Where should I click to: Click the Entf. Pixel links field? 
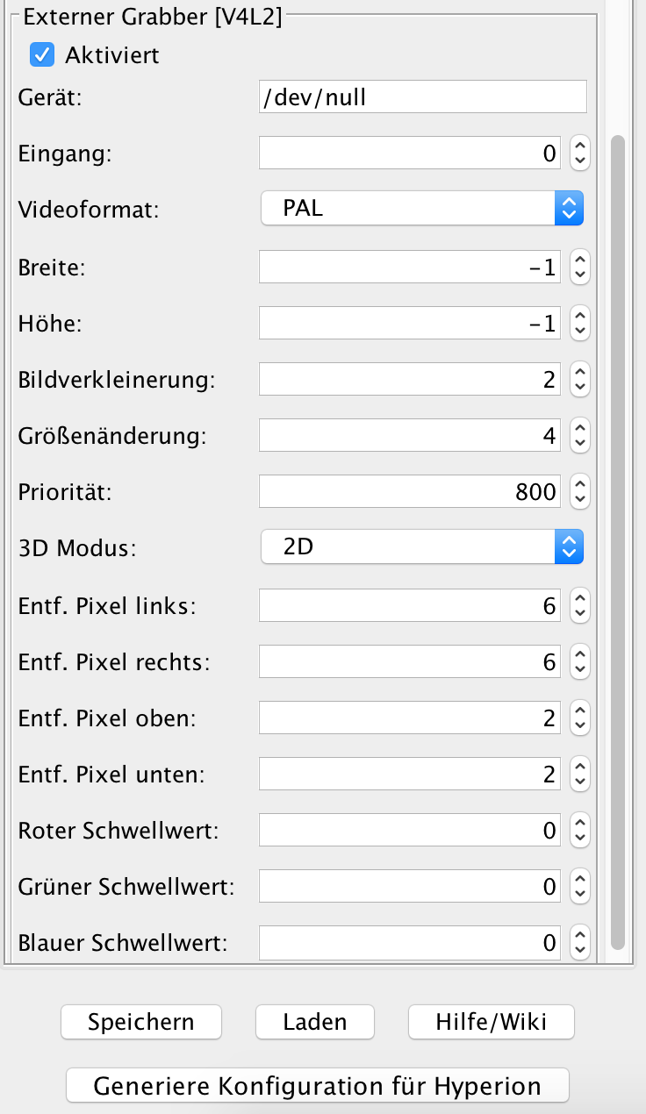coord(410,605)
